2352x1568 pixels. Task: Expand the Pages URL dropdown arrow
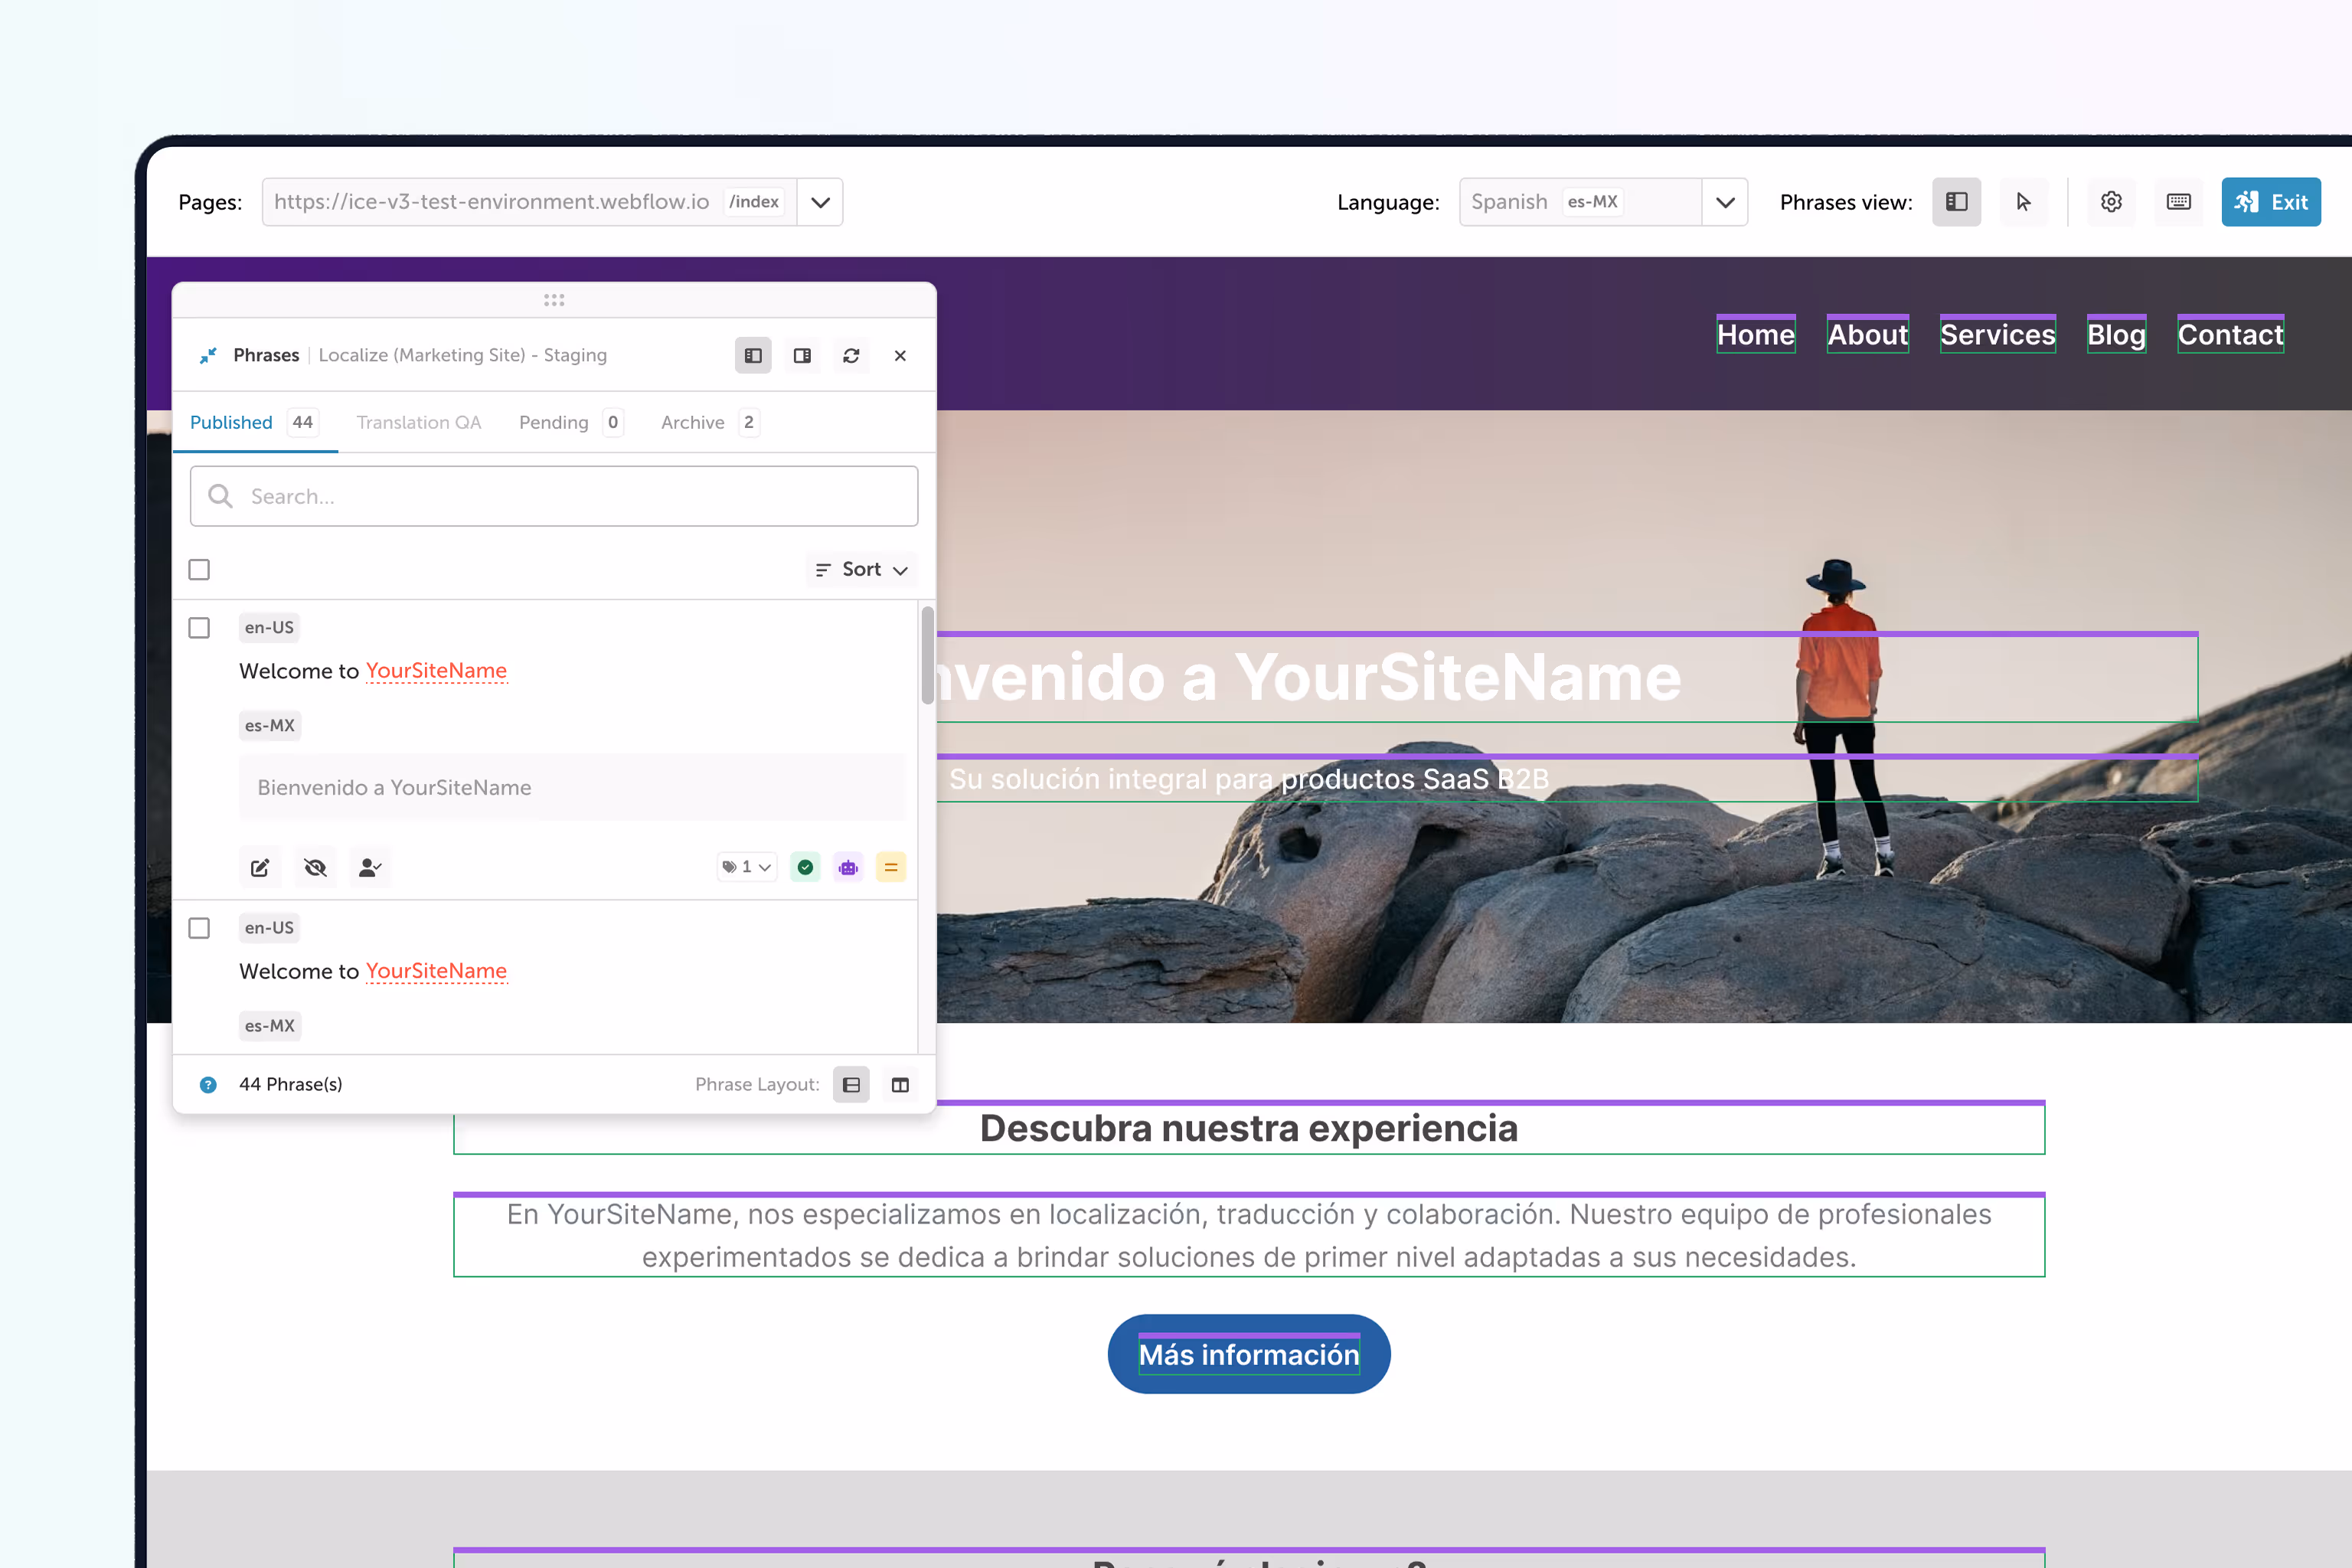[820, 202]
